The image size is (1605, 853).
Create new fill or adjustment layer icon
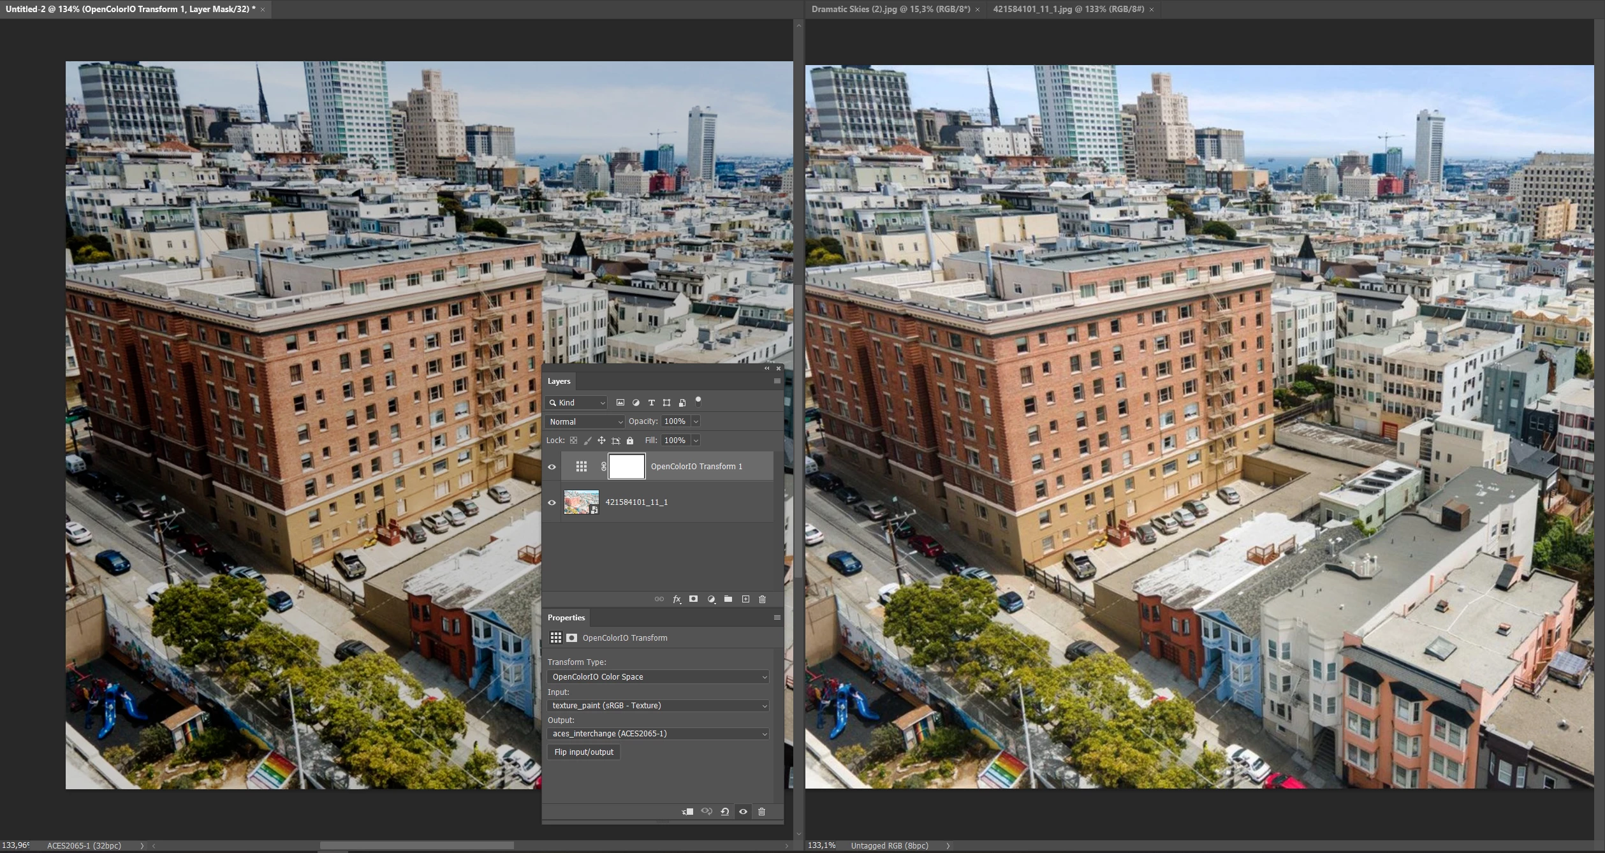711,599
